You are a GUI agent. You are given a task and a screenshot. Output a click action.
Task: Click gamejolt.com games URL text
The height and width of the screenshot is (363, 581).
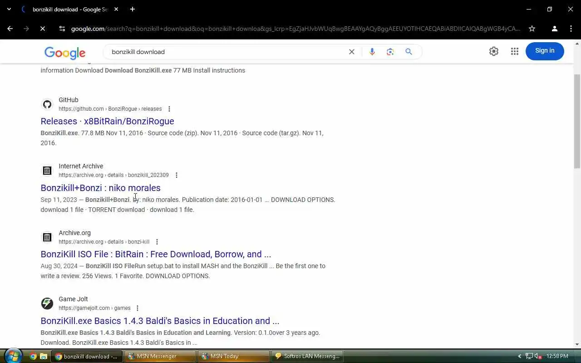(x=94, y=308)
